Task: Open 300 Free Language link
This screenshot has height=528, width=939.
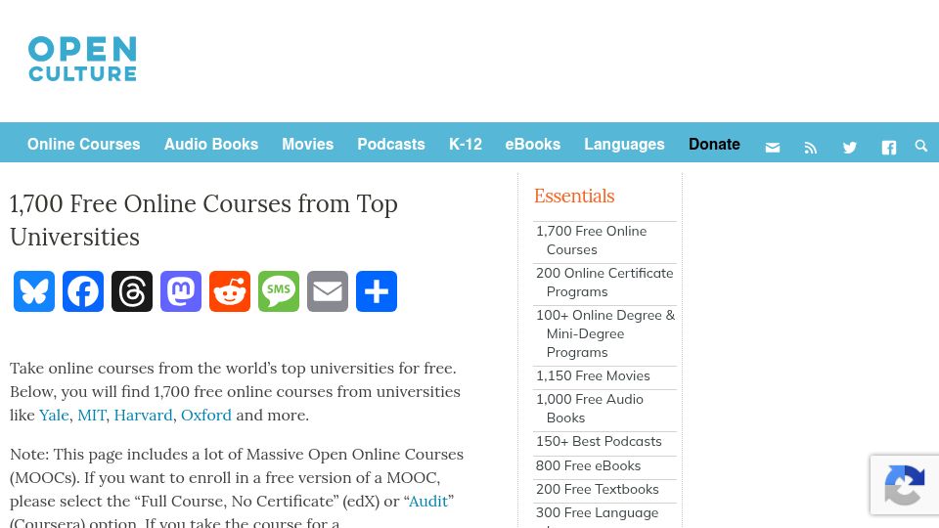Action: coord(597,516)
